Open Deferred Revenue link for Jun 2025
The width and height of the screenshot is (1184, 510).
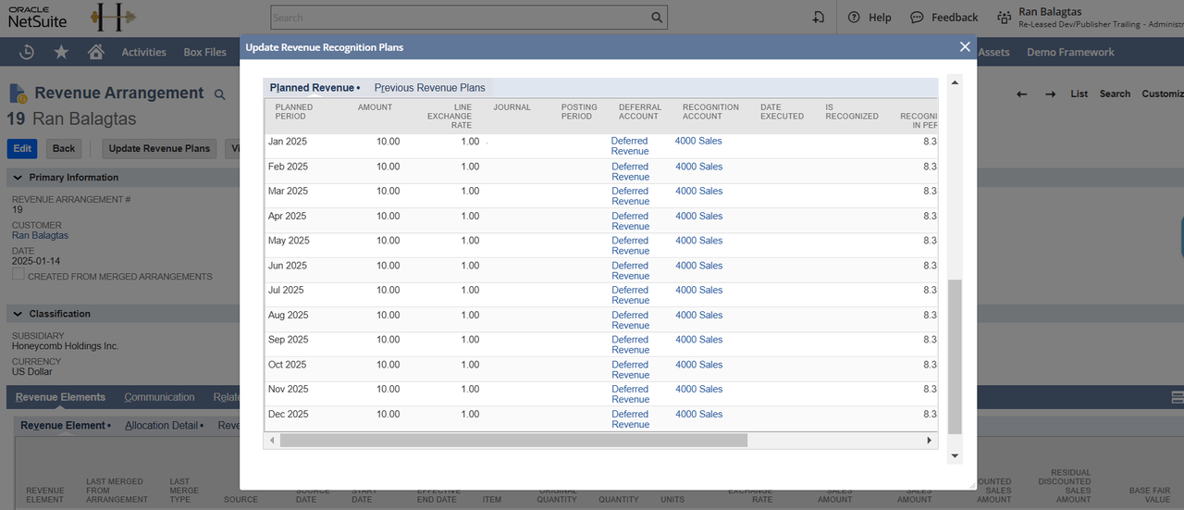pos(630,270)
